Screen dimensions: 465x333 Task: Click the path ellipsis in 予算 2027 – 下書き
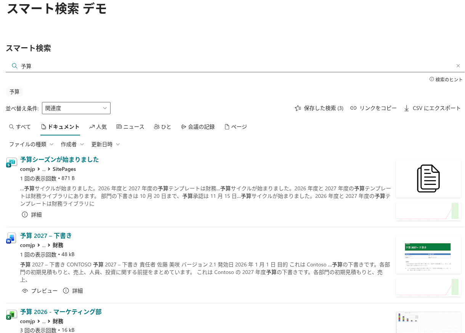[44, 245]
